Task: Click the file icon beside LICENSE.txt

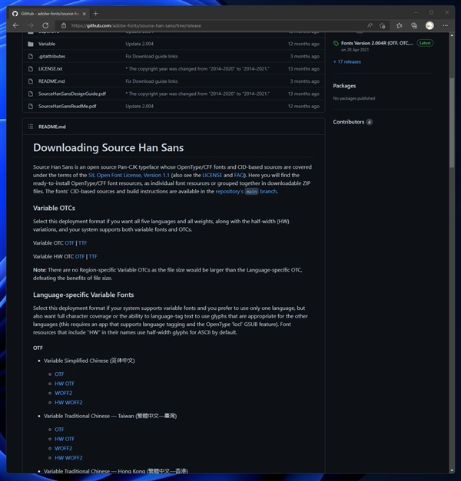Action: click(31, 69)
